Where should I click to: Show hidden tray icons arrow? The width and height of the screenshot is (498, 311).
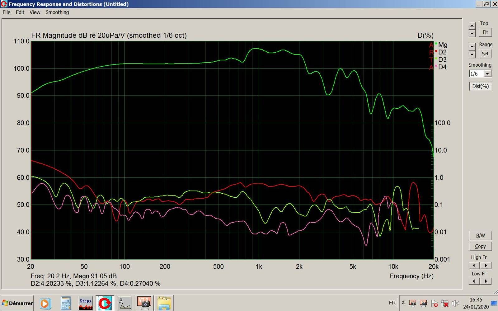403,303
